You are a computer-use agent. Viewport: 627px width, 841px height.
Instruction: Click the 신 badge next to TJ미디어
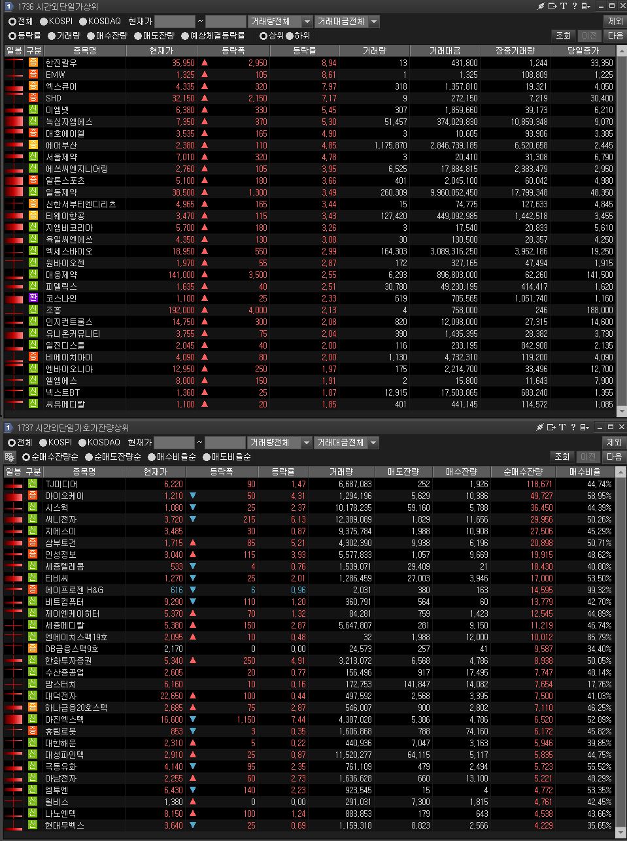pyautogui.click(x=33, y=484)
